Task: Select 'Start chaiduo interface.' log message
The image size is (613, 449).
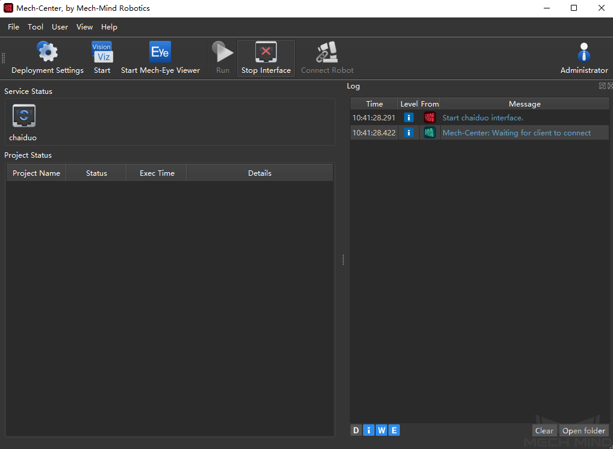Action: 483,117
